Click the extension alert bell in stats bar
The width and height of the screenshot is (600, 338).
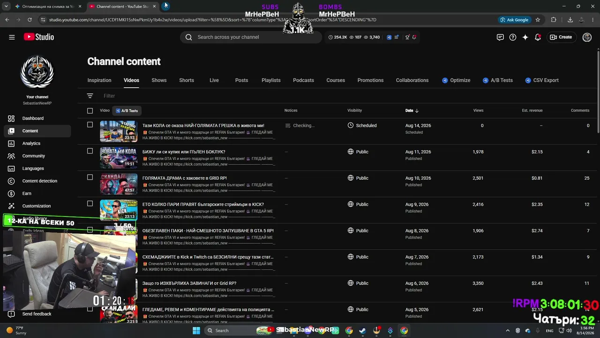(414, 37)
